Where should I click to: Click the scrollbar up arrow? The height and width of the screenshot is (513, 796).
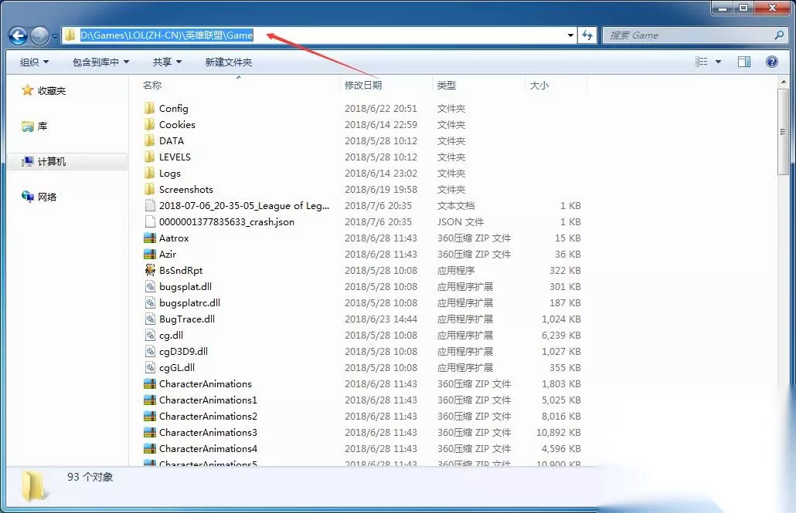pyautogui.click(x=783, y=82)
